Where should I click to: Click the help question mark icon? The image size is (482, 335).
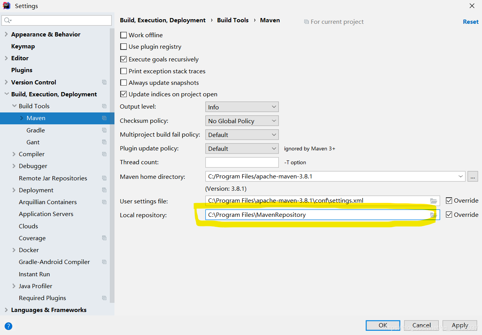pos(8,326)
